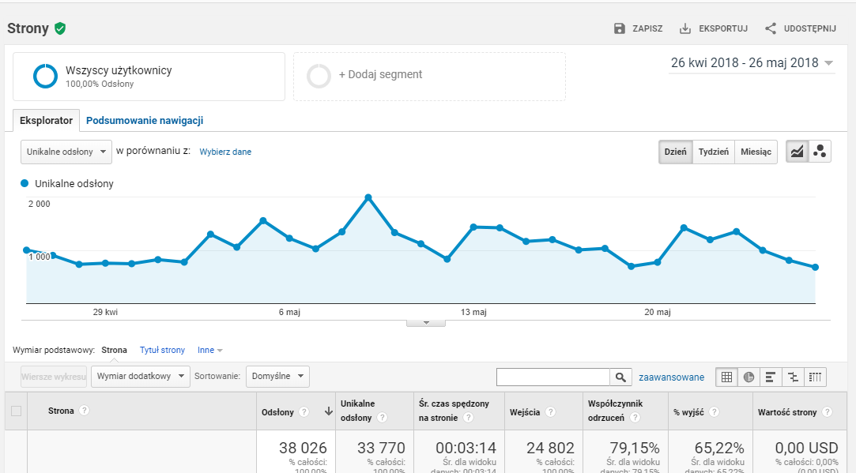Click EKSPORTUJ button label
856x473 pixels.
pyautogui.click(x=723, y=28)
